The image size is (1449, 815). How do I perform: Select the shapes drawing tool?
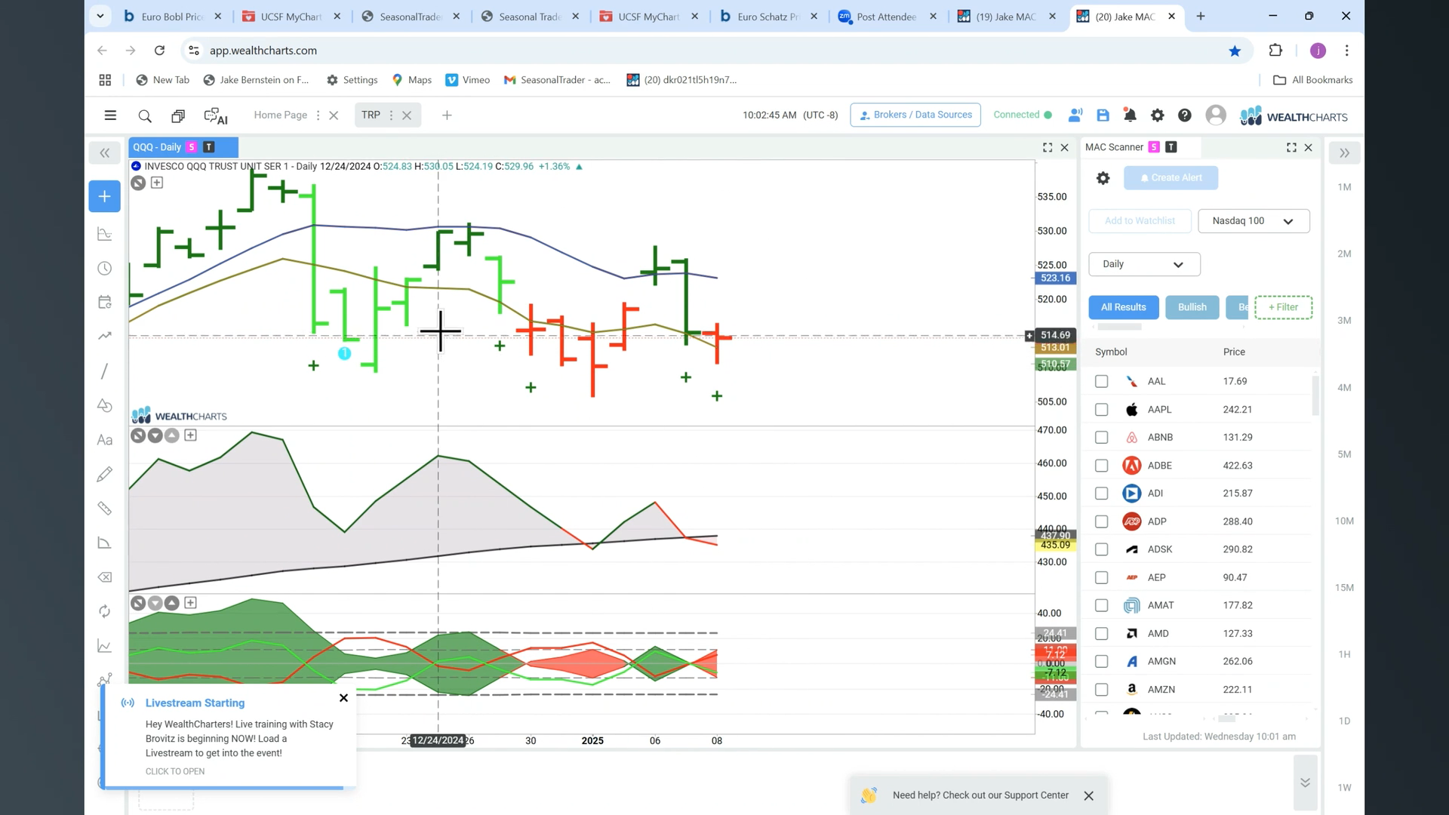pyautogui.click(x=105, y=405)
